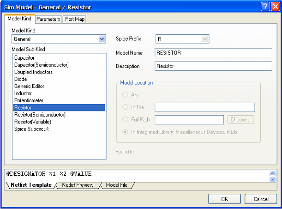Select Spice Subcircuit model sub-kind
This screenshot has width=282, height=209.
tap(31, 129)
